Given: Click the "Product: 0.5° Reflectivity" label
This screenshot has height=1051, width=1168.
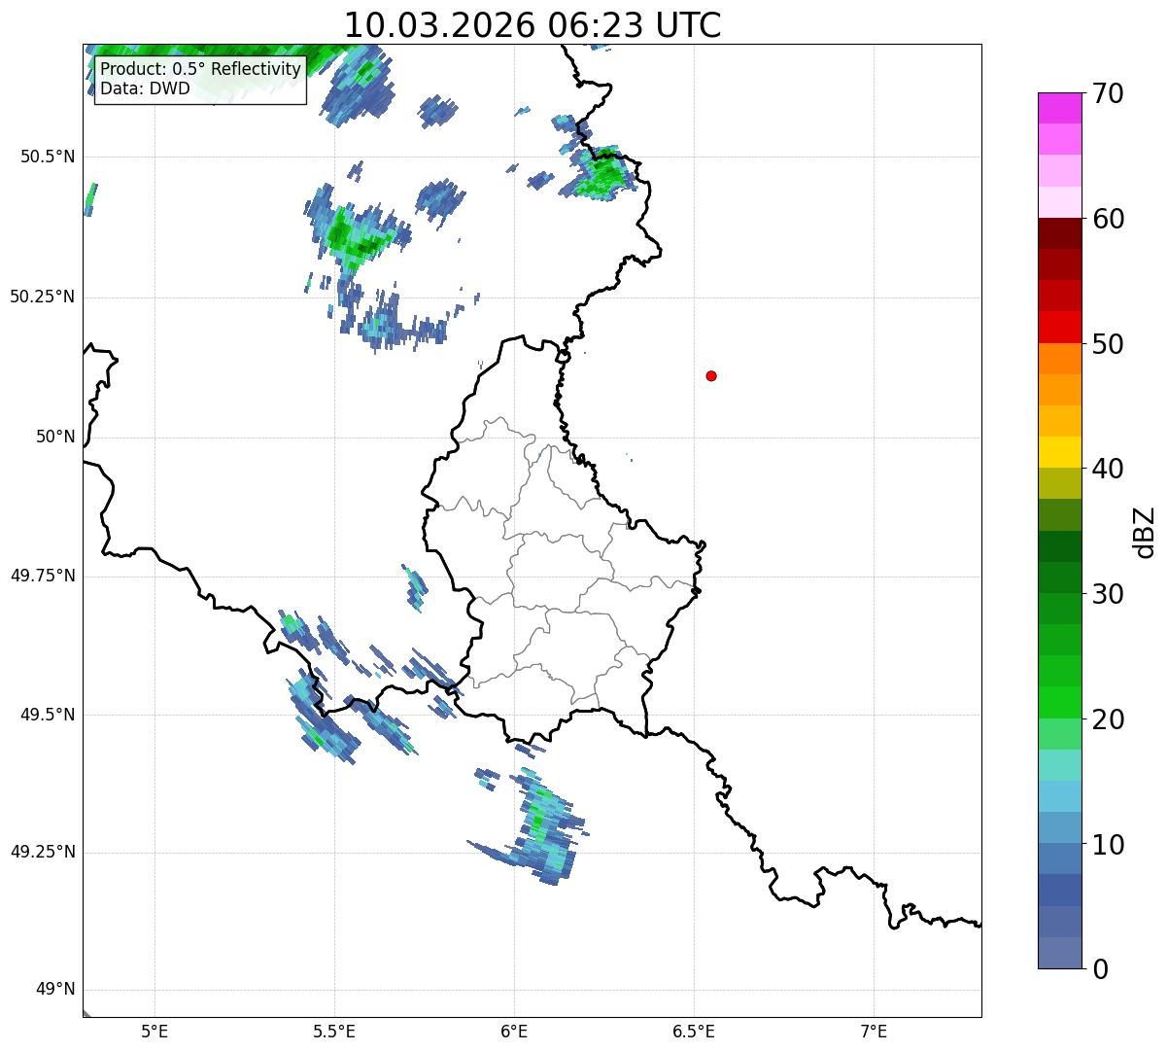Looking at the screenshot, I should click(x=200, y=69).
